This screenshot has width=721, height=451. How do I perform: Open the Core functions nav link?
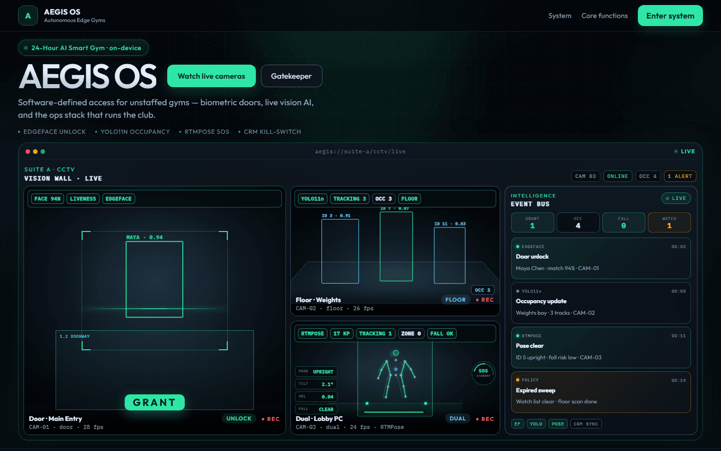pos(604,16)
